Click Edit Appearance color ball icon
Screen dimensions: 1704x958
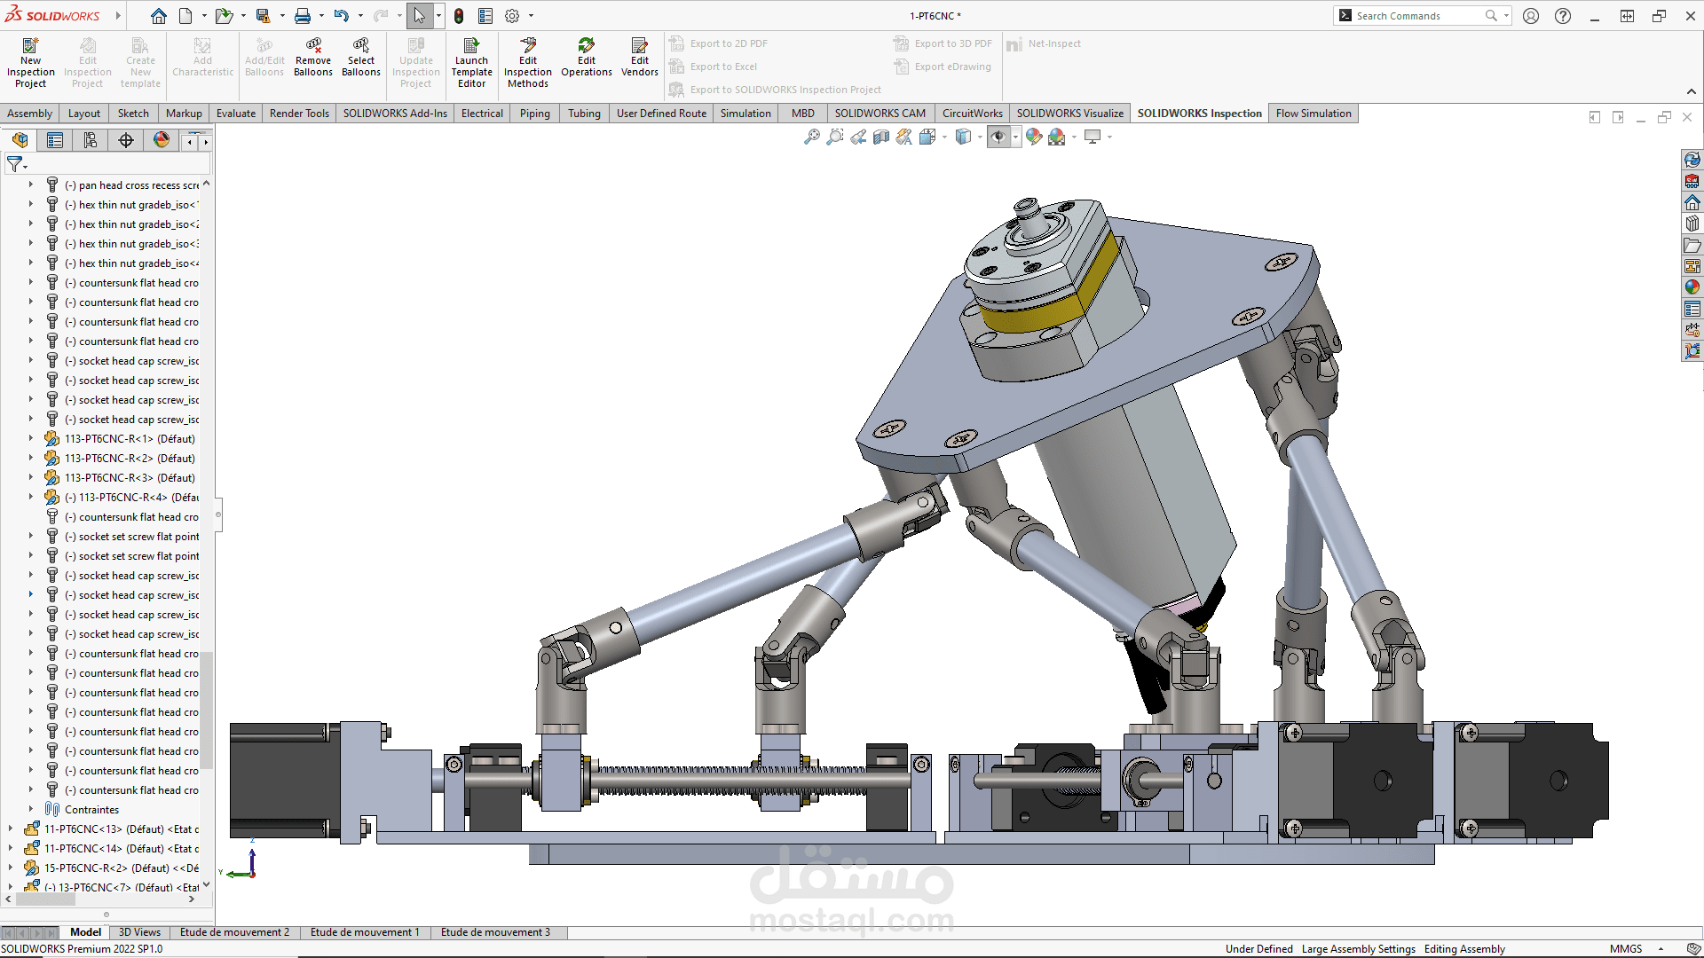[1033, 137]
